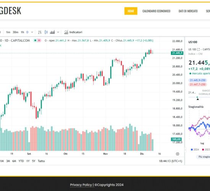Switch to the 30m timeframe
Image resolution: width=210 pixels, height=191 pixels.
(x=15, y=32)
